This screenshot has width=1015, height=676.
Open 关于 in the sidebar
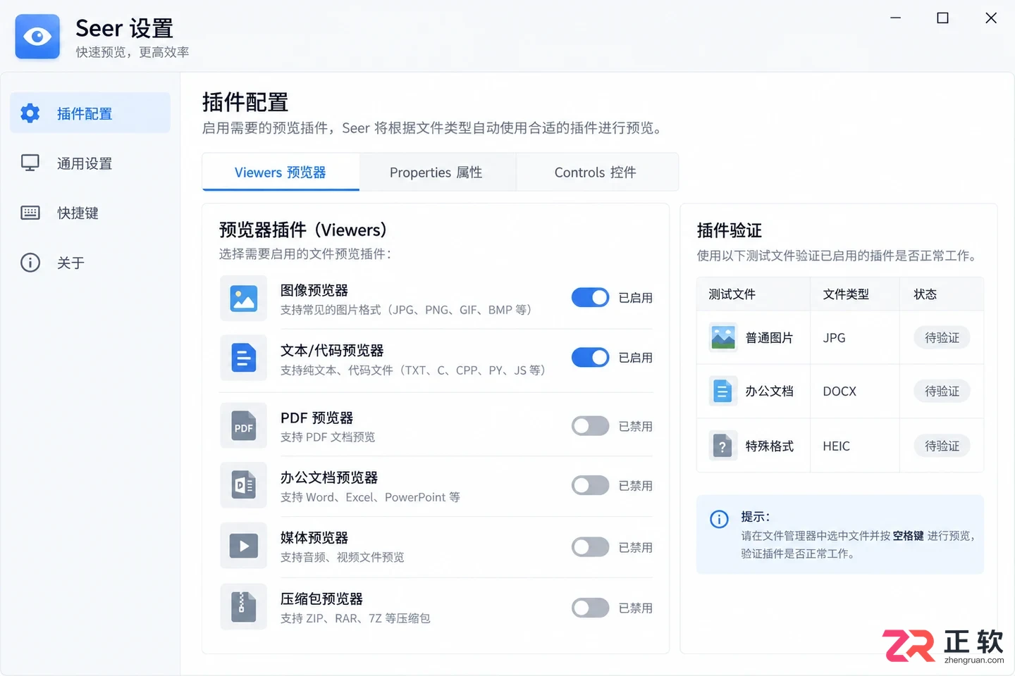pos(90,263)
